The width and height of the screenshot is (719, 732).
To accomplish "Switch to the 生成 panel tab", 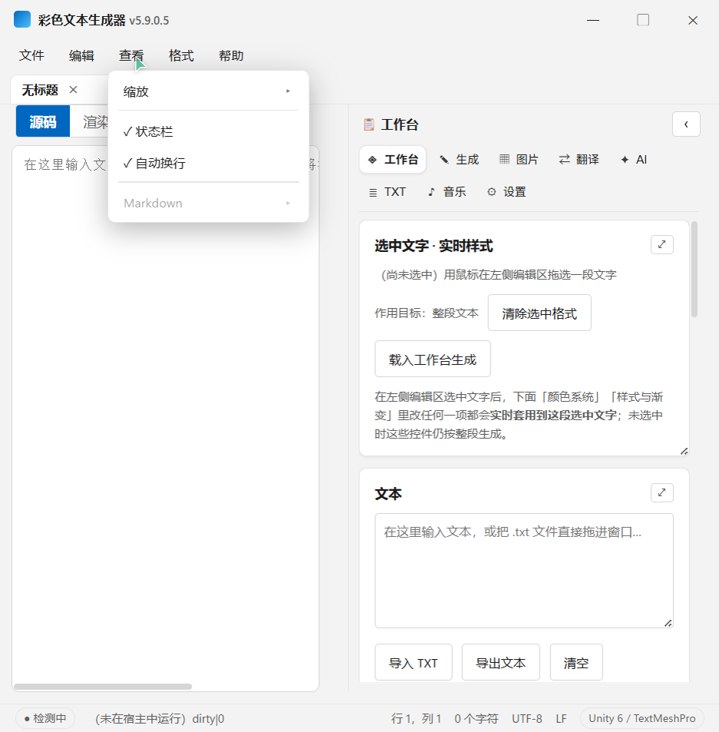I will click(x=460, y=160).
